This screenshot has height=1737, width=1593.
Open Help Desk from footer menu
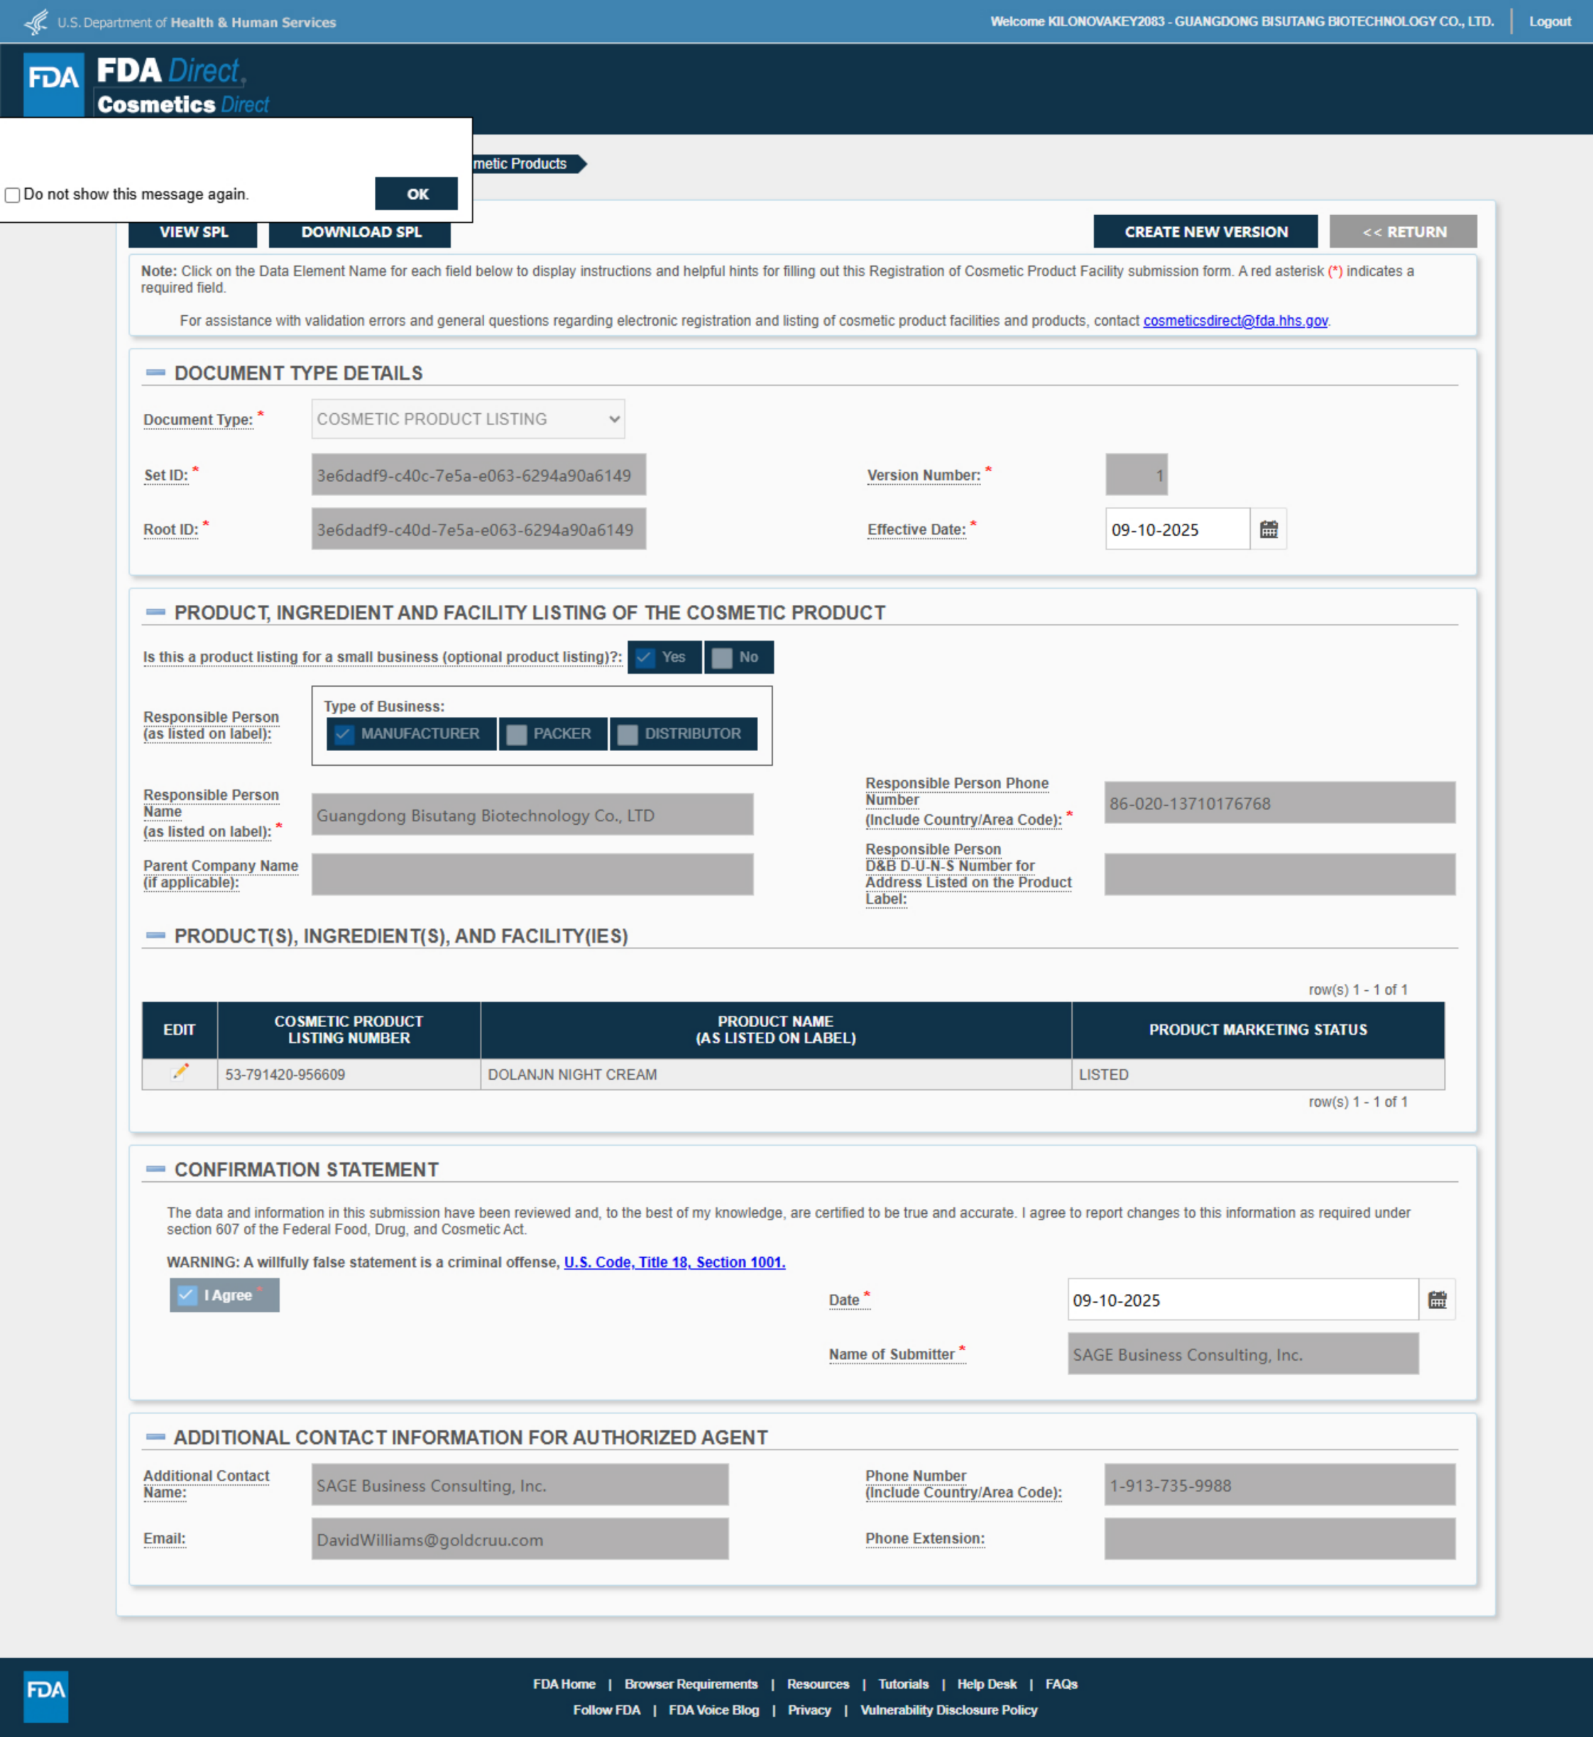coord(986,1684)
